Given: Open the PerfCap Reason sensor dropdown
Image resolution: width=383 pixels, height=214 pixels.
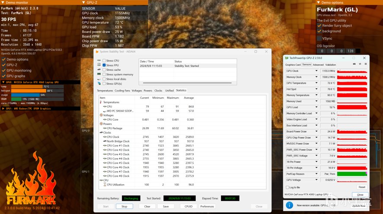Looking at the screenshot, I should (316, 174).
